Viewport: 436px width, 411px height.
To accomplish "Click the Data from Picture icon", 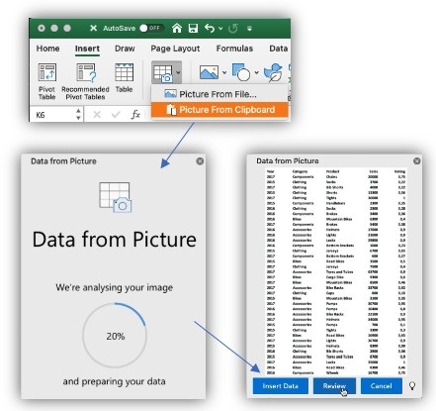I will click(x=163, y=73).
